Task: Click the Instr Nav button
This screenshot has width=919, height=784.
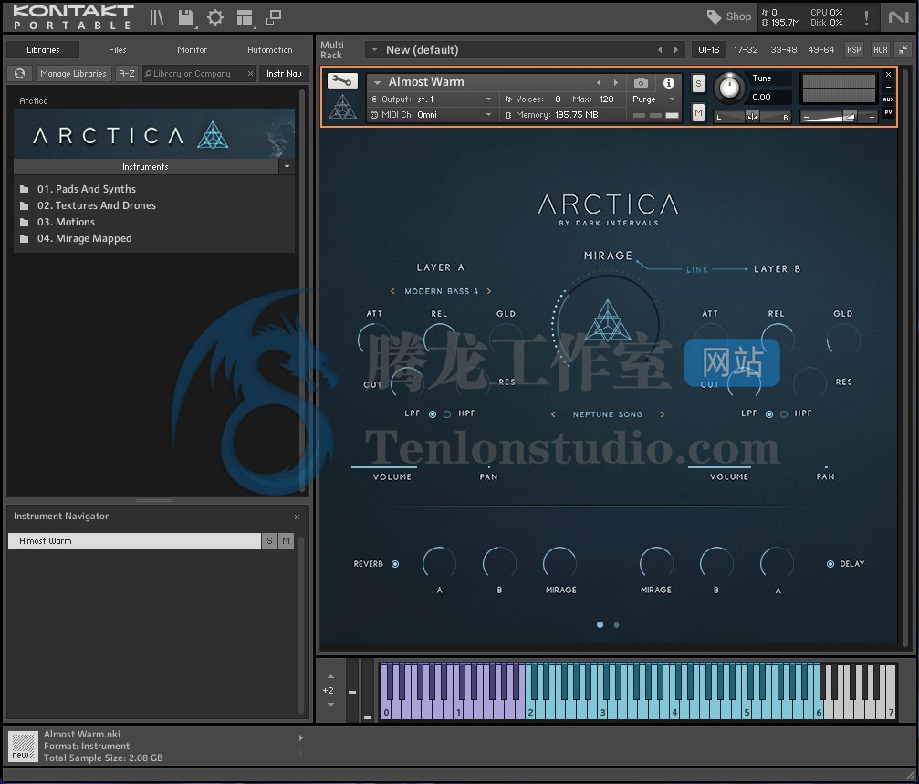Action: 284,74
